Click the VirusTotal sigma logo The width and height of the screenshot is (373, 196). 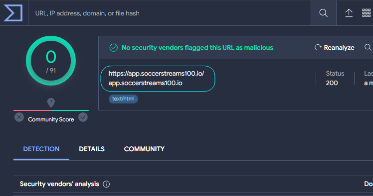pyautogui.click(x=13, y=13)
